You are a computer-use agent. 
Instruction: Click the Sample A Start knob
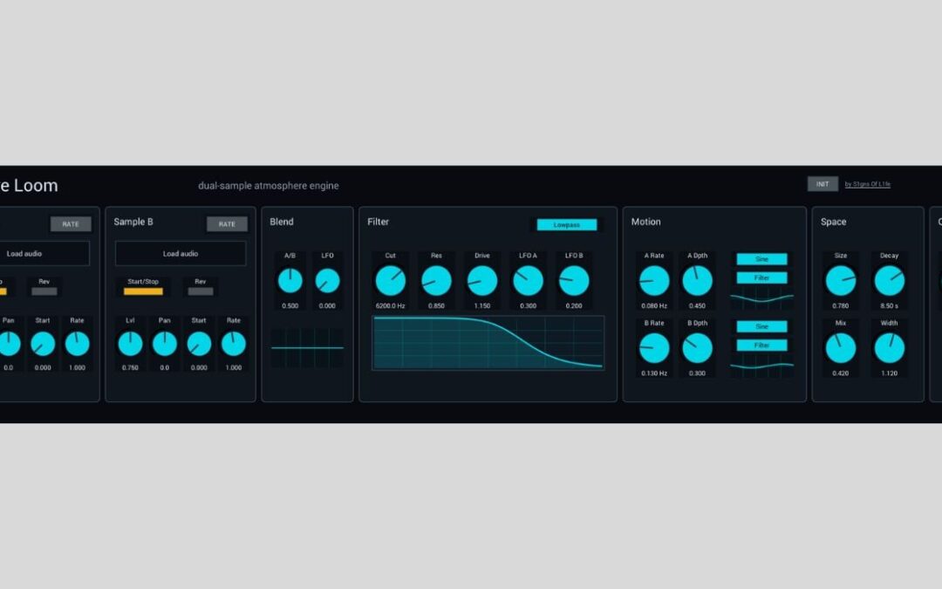43,344
